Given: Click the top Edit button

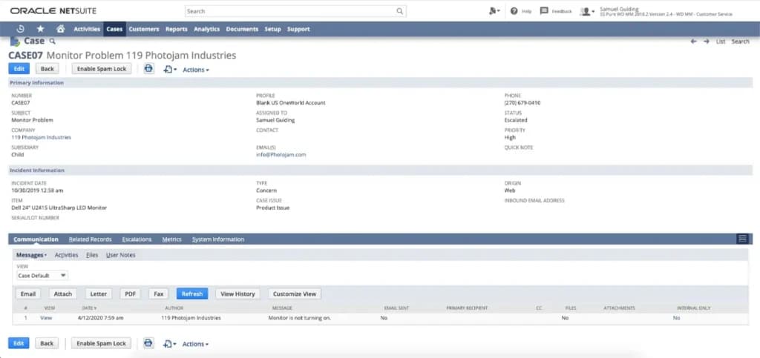Looking at the screenshot, I should (19, 69).
